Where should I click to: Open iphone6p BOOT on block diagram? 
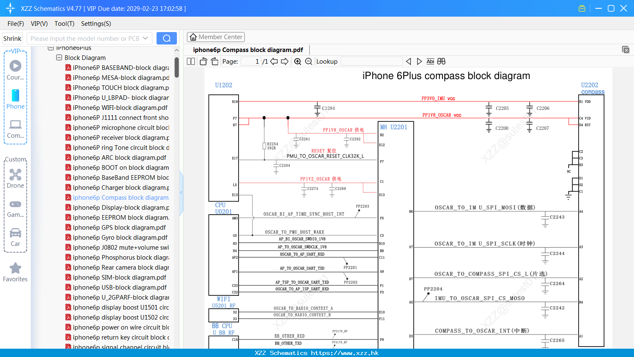tap(121, 167)
